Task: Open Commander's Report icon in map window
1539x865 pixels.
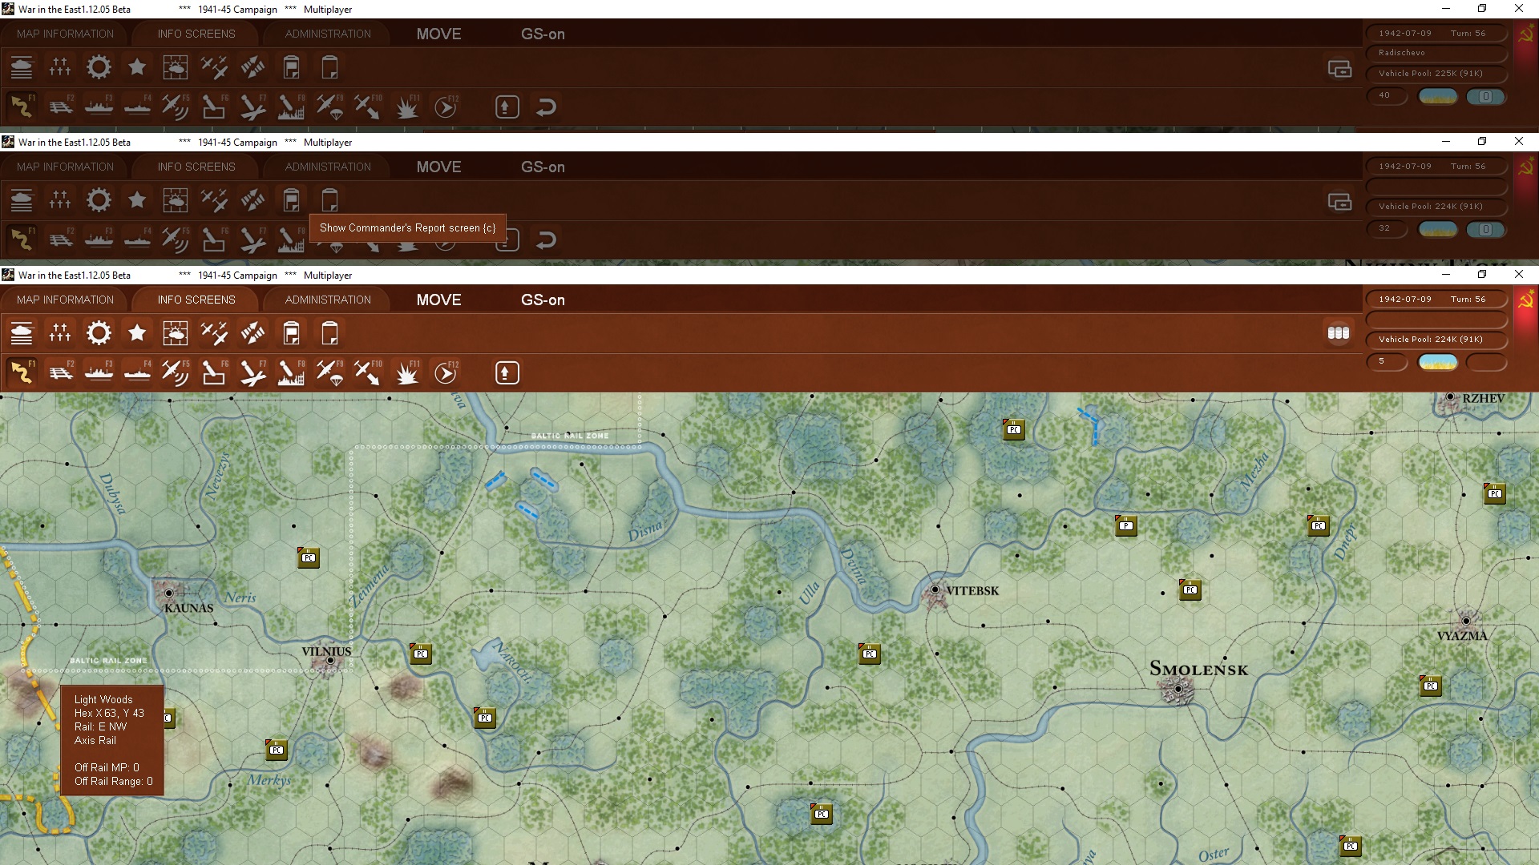Action: 291,333
